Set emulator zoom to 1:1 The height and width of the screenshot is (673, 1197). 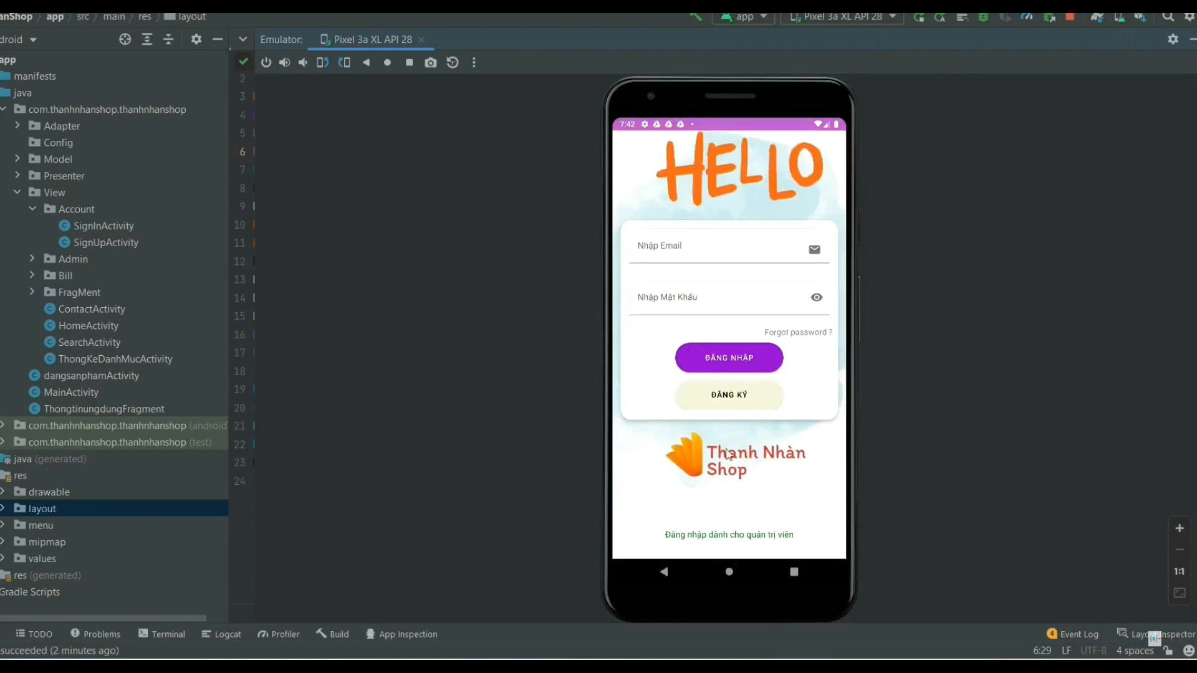[1180, 571]
